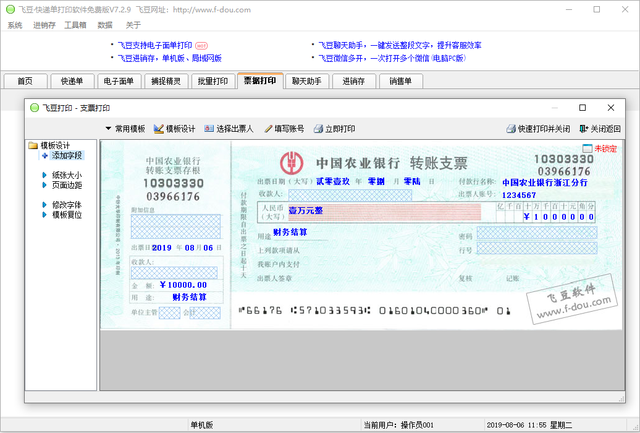
Task: Click stub year value 2019
Action: click(x=162, y=248)
